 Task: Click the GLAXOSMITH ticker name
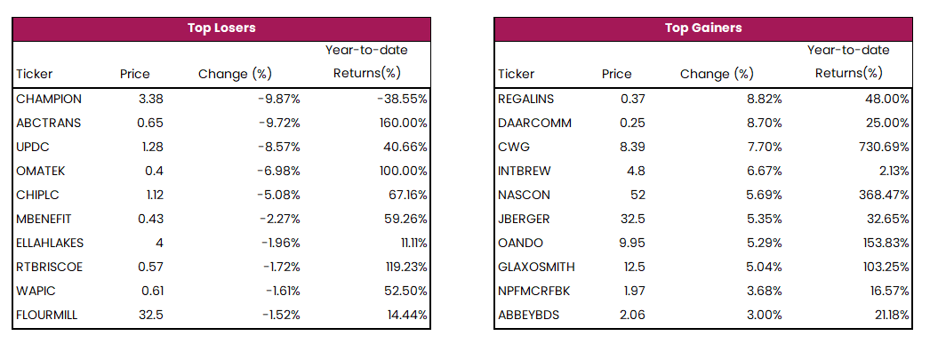click(x=536, y=267)
